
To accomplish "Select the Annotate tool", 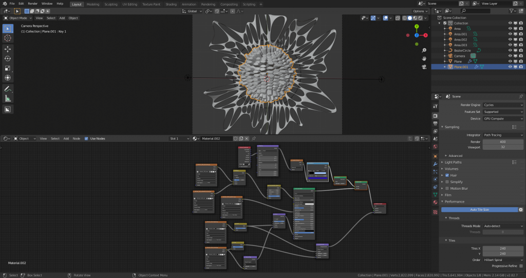I will tap(7, 89).
